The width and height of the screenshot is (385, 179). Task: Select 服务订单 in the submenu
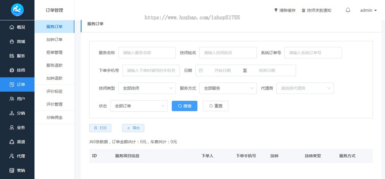[54, 27]
